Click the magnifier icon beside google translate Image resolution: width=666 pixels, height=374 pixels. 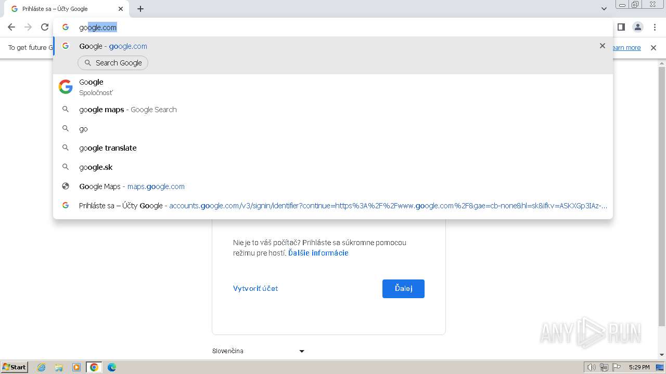pos(66,148)
